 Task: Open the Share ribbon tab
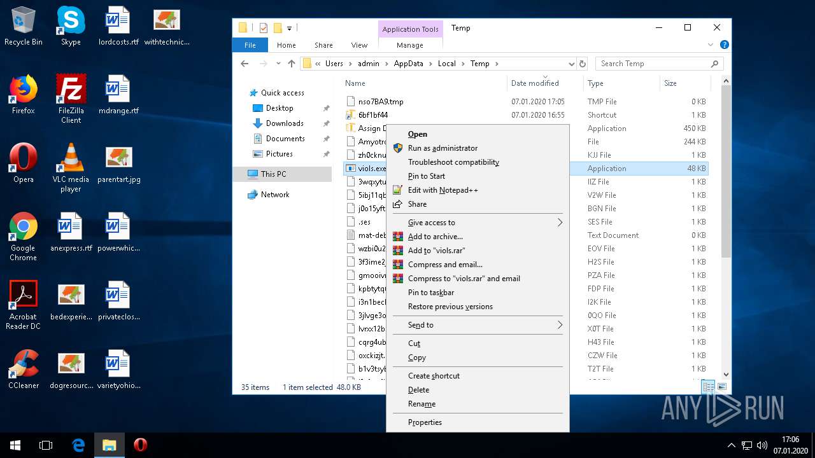click(323, 45)
